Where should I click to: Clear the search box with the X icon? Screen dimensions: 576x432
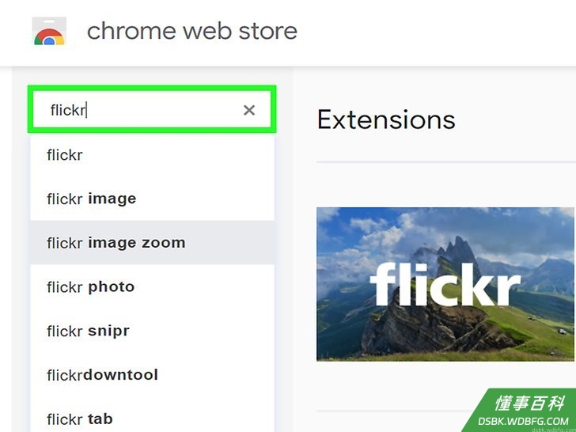click(249, 110)
